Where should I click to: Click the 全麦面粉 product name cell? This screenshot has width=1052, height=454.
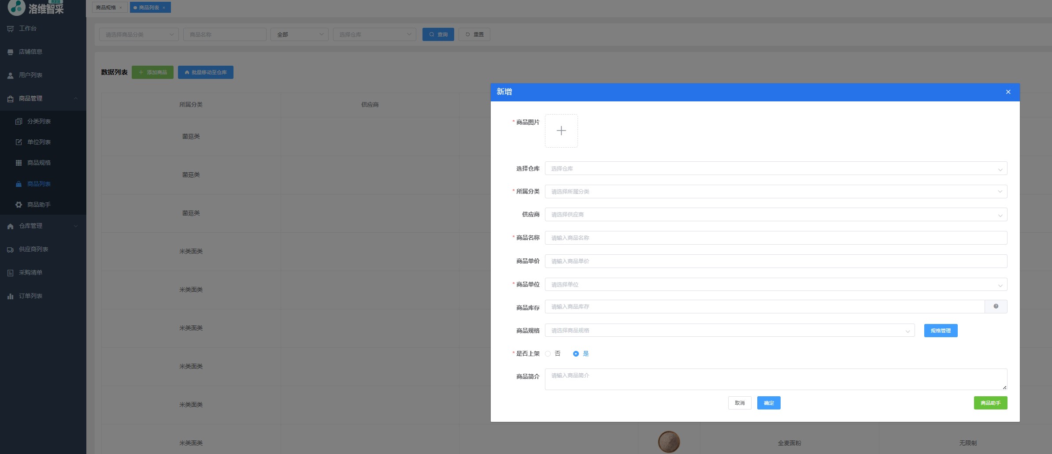[x=789, y=443]
